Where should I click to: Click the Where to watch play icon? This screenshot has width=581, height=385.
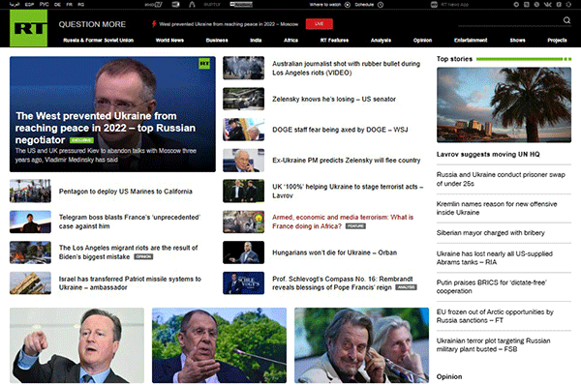pos(348,5)
